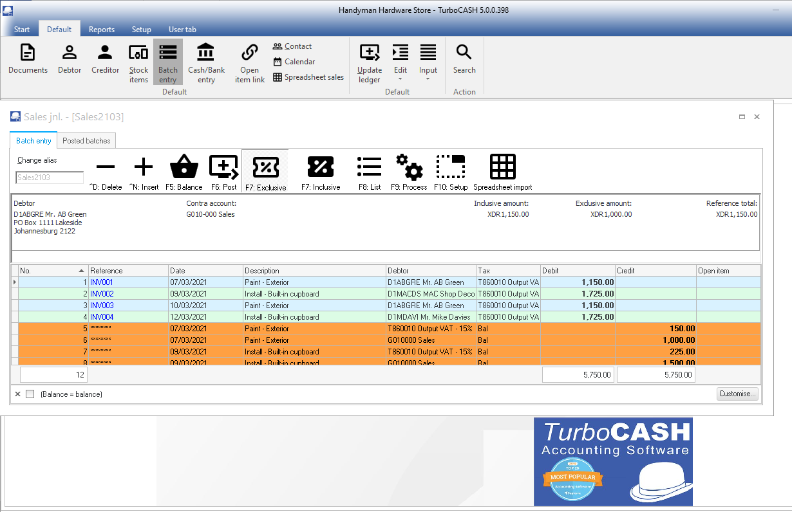Open the Creditor icon in ribbon

pyautogui.click(x=105, y=59)
